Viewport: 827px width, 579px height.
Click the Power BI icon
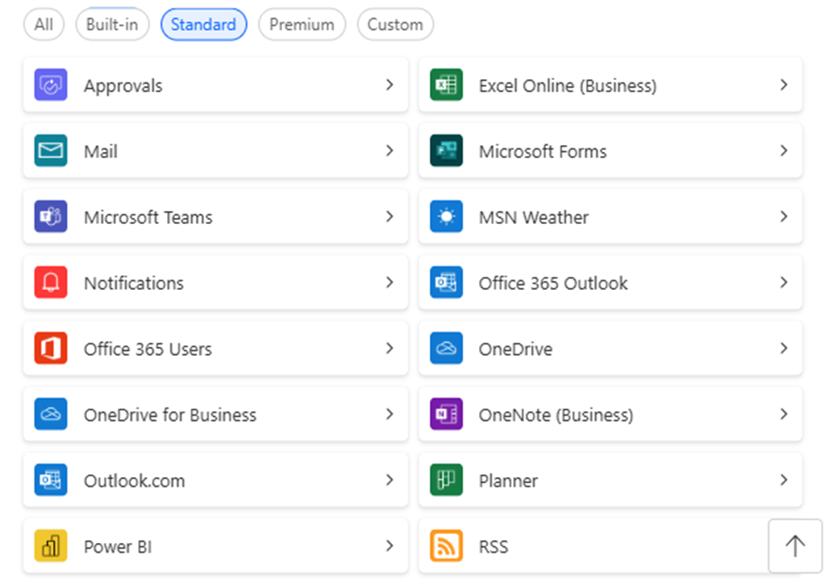pos(51,546)
